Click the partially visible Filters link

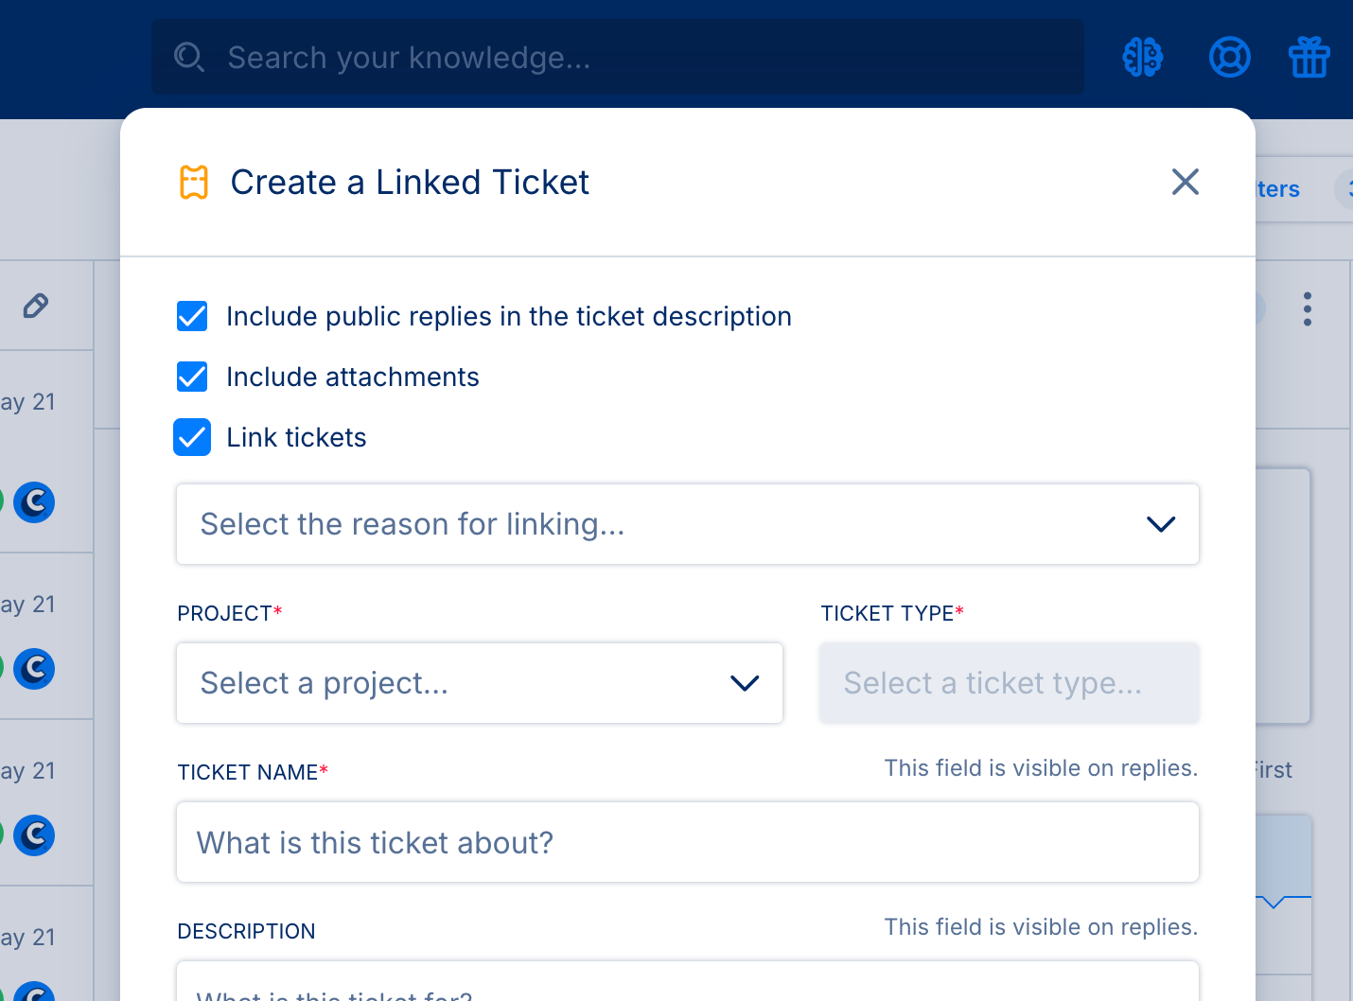pos(1278,189)
